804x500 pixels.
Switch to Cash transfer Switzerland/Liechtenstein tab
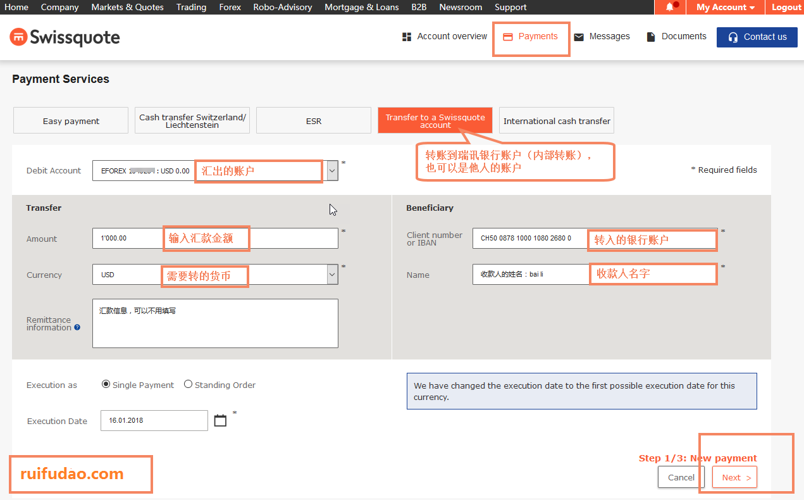[192, 120]
